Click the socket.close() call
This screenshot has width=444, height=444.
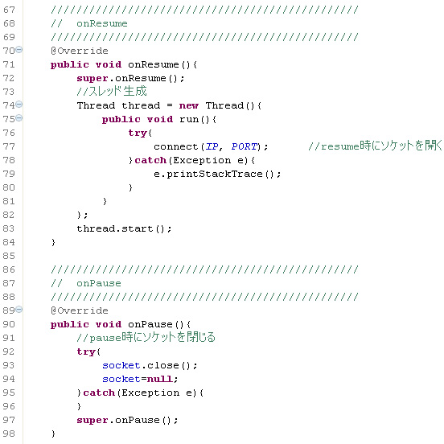[150, 365]
